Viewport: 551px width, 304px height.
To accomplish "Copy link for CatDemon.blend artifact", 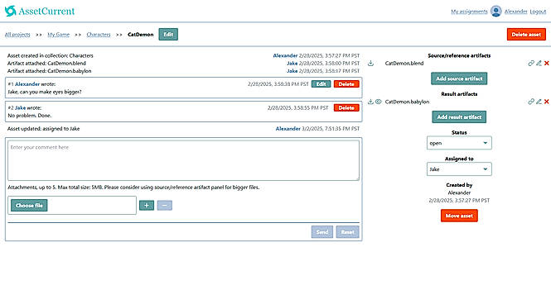I will (531, 64).
